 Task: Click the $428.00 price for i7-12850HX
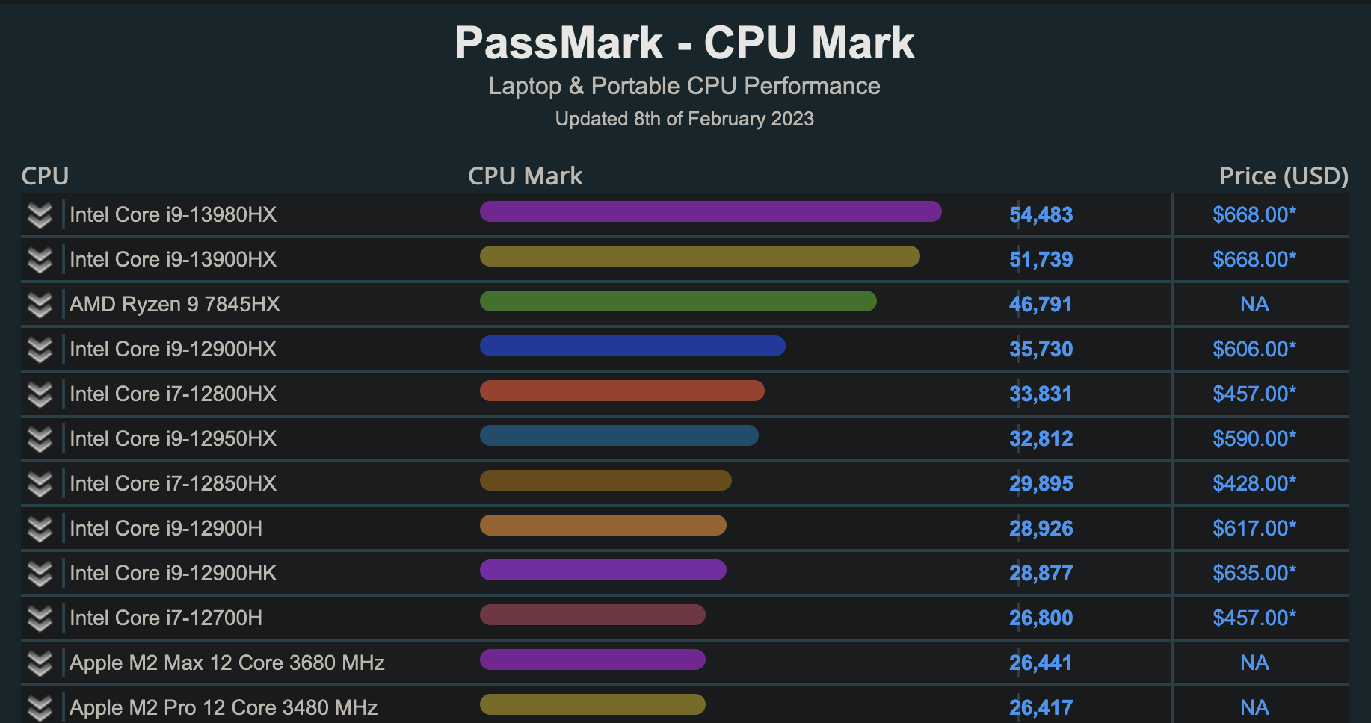[x=1254, y=483]
